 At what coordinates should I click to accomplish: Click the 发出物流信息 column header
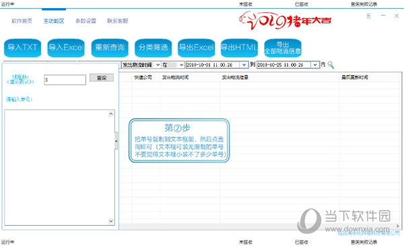tap(235, 78)
